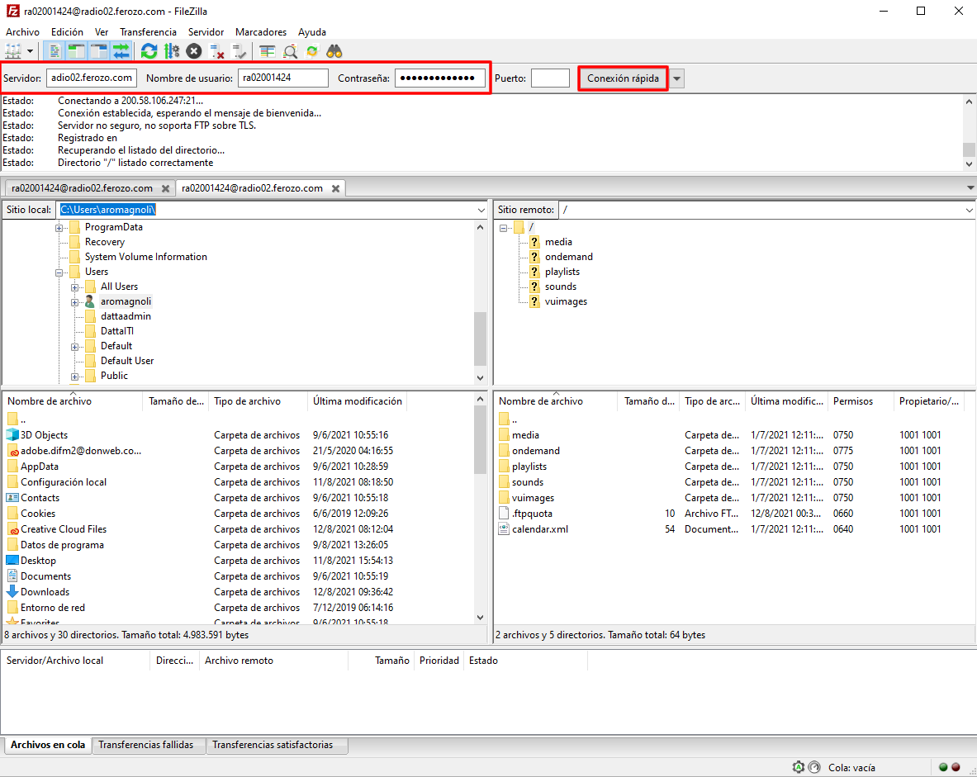Collapse the remote root folder node
977x777 pixels.
[x=504, y=227]
